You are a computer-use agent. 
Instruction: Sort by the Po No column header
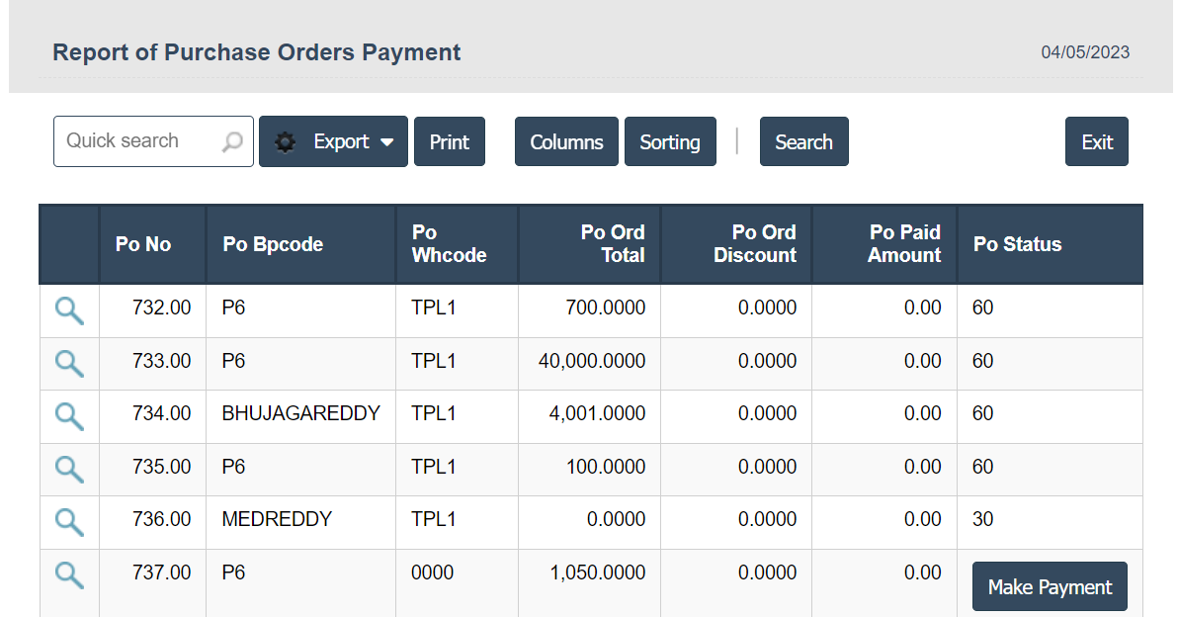(x=143, y=244)
